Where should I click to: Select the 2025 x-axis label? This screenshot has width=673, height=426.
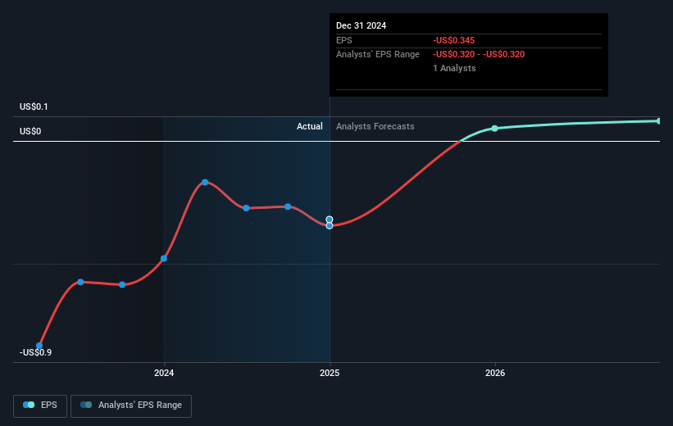pyautogui.click(x=330, y=373)
